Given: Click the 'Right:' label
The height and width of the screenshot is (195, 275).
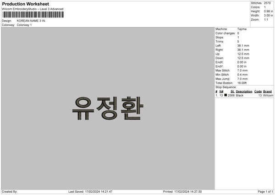Looking at the screenshot, I should click(219, 50).
